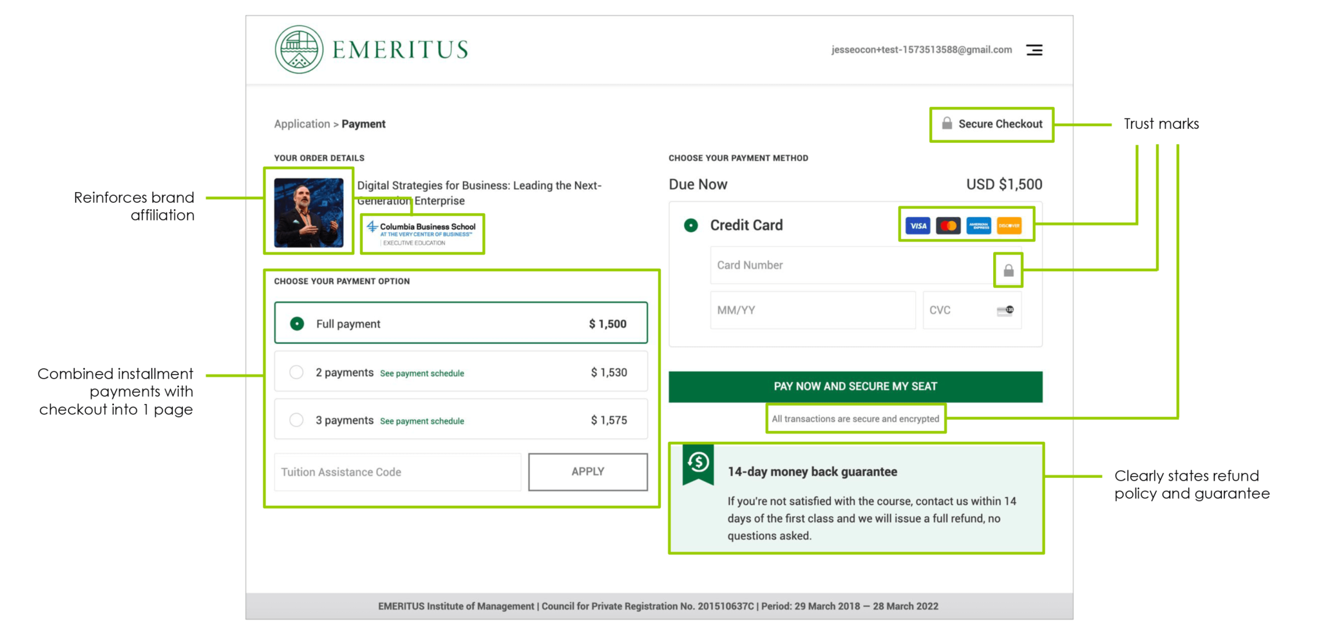1319x641 pixels.
Task: Click the course instructor thumbnail image
Action: [308, 213]
